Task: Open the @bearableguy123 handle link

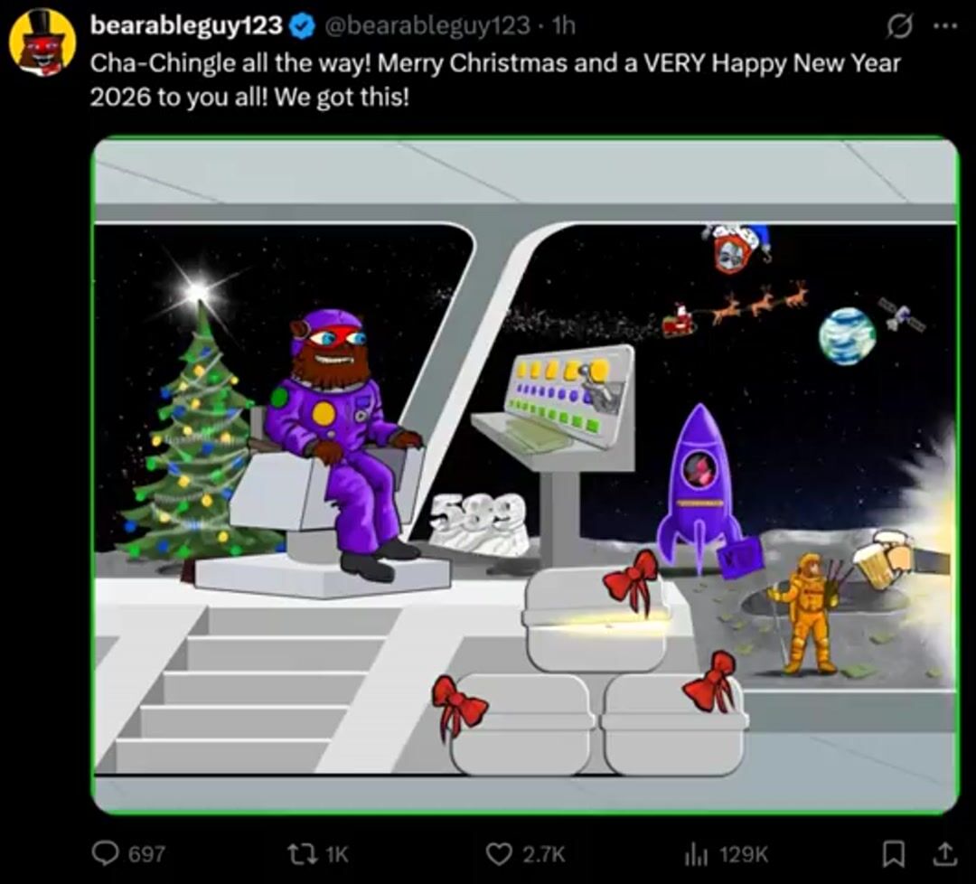Action: (x=427, y=26)
